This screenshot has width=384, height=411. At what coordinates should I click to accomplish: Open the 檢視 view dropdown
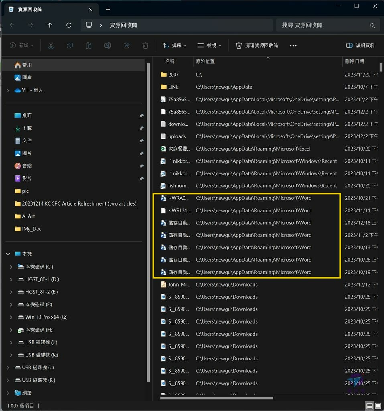(x=209, y=46)
